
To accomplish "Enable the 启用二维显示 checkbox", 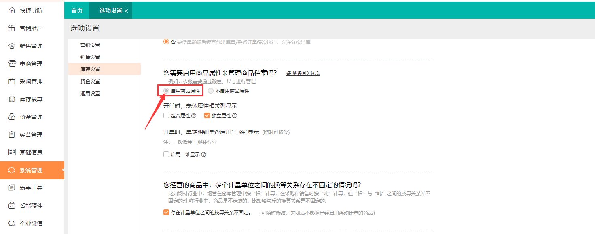I will coord(166,154).
